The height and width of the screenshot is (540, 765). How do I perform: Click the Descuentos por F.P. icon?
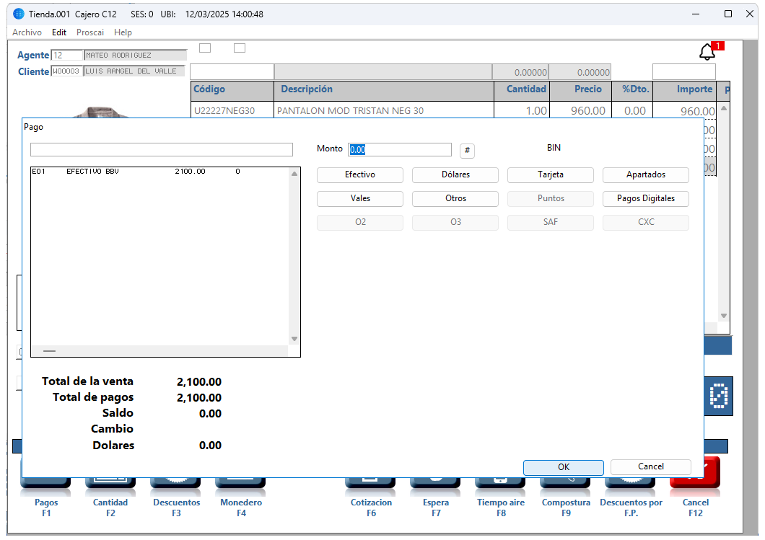[x=630, y=483]
